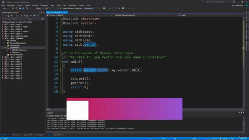Toggle the preview selected items button
This screenshot has height=140, width=249.
coord(37,16)
